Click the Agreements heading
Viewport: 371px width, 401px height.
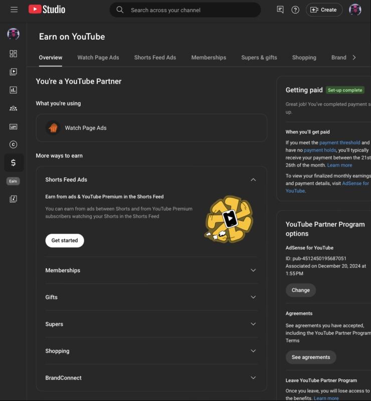click(x=299, y=314)
